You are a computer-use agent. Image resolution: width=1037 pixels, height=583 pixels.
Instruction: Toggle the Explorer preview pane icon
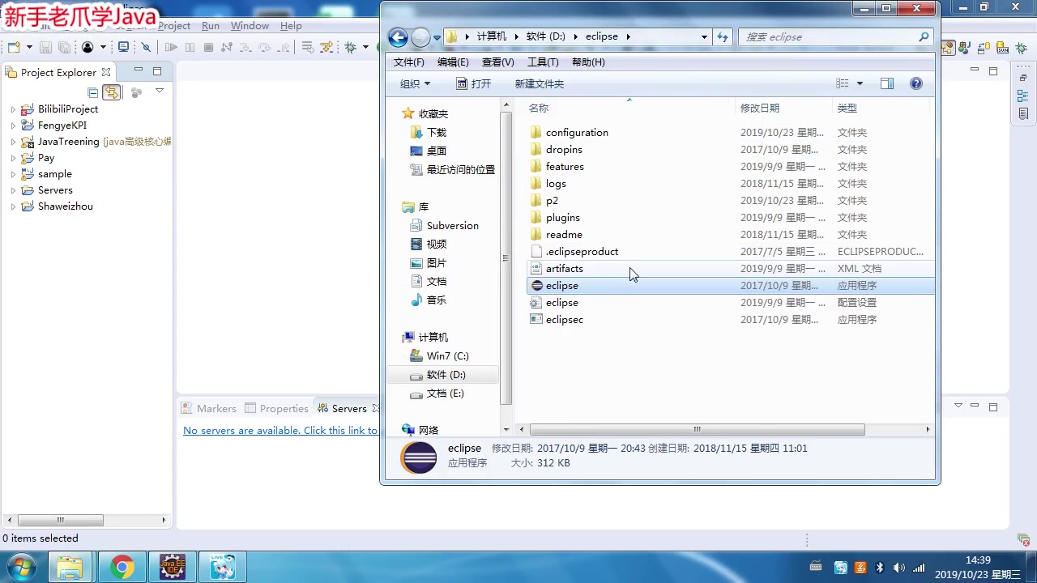tap(887, 83)
